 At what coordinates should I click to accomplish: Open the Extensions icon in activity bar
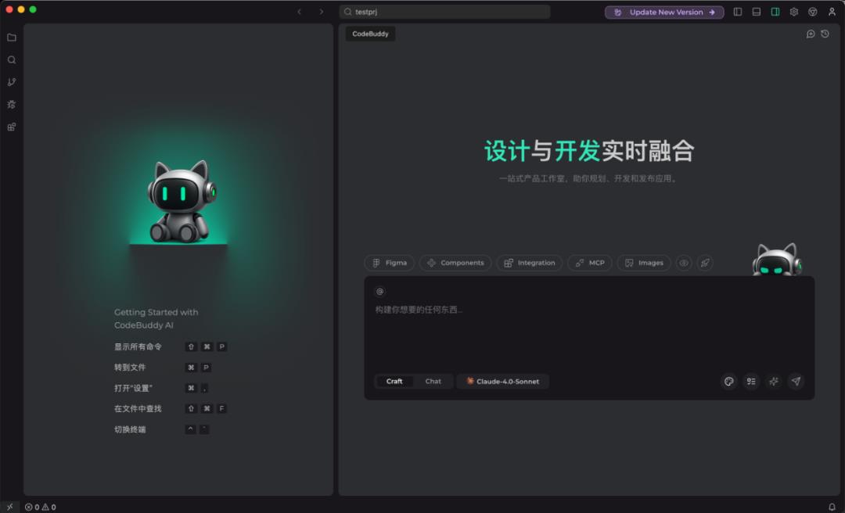coord(11,127)
